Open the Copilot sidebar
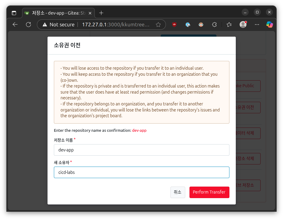 (269, 25)
